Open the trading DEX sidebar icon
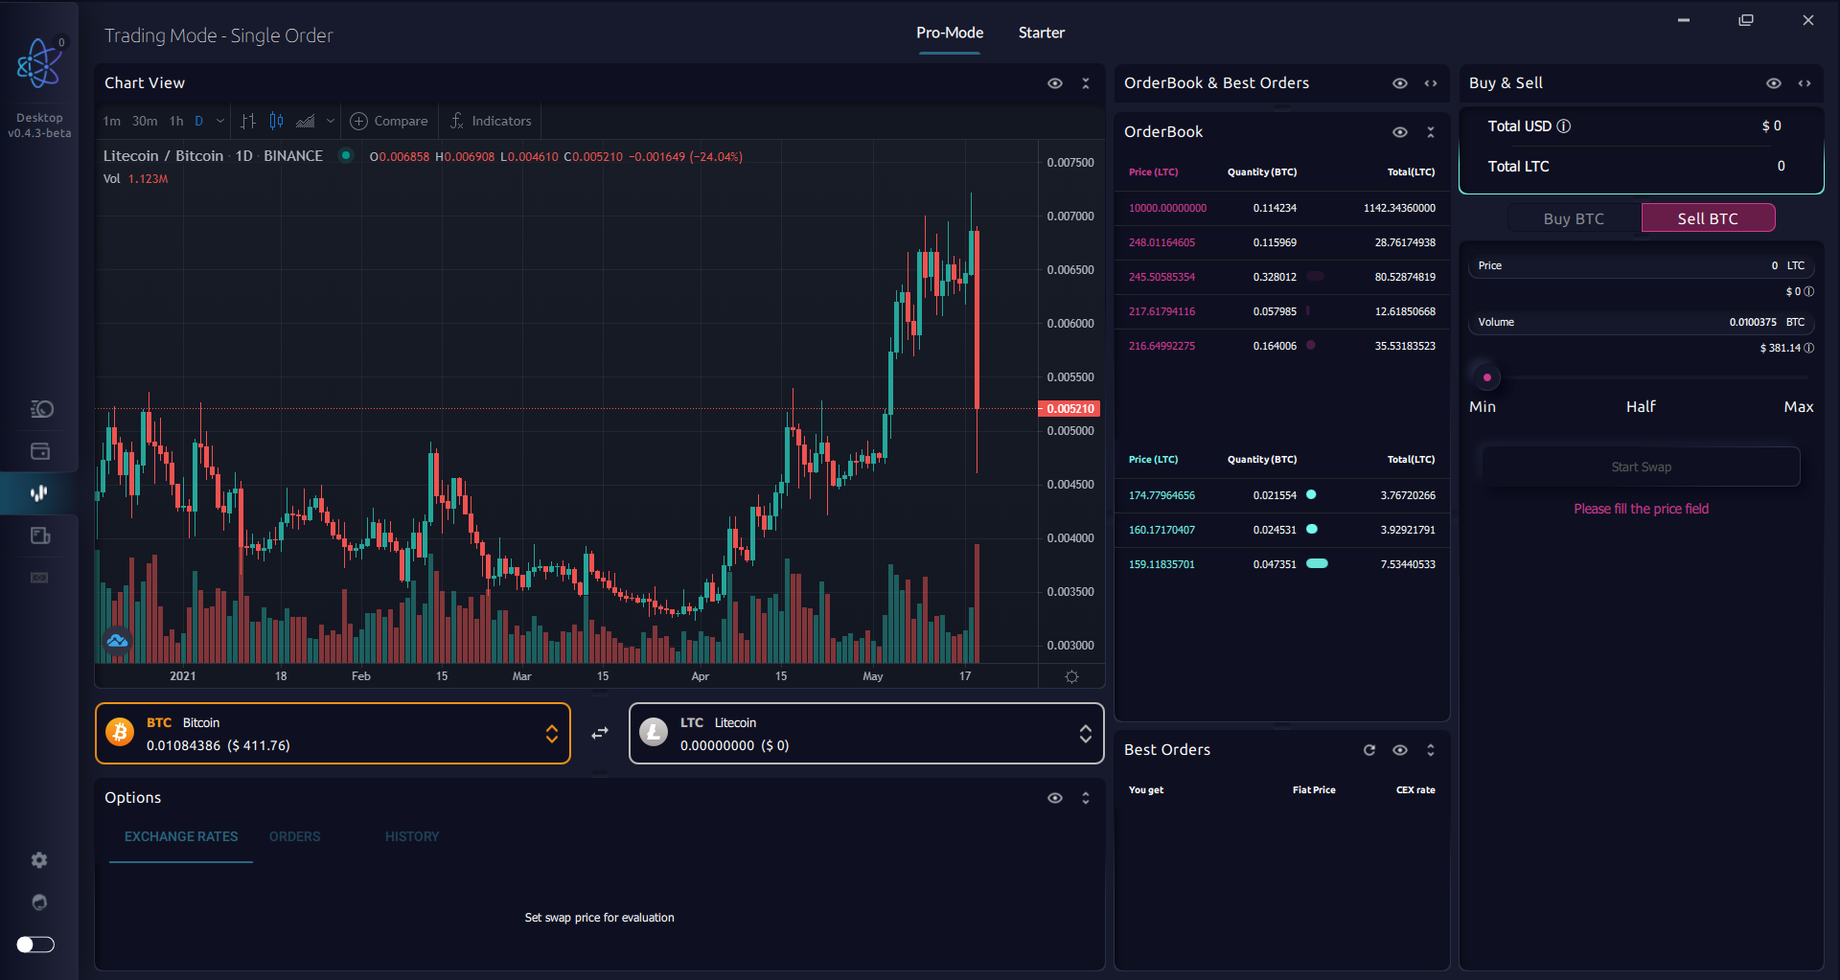The image size is (1840, 980). tap(40, 493)
